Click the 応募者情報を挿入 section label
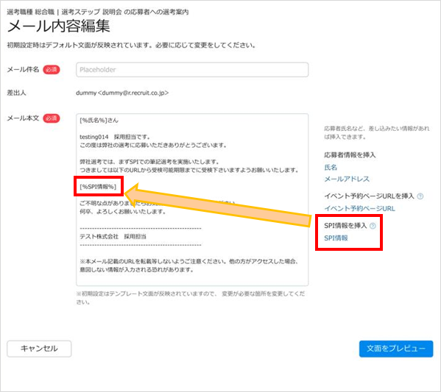441x392 pixels. [350, 155]
